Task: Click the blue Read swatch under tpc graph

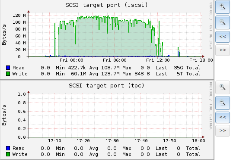Action: click(x=8, y=148)
